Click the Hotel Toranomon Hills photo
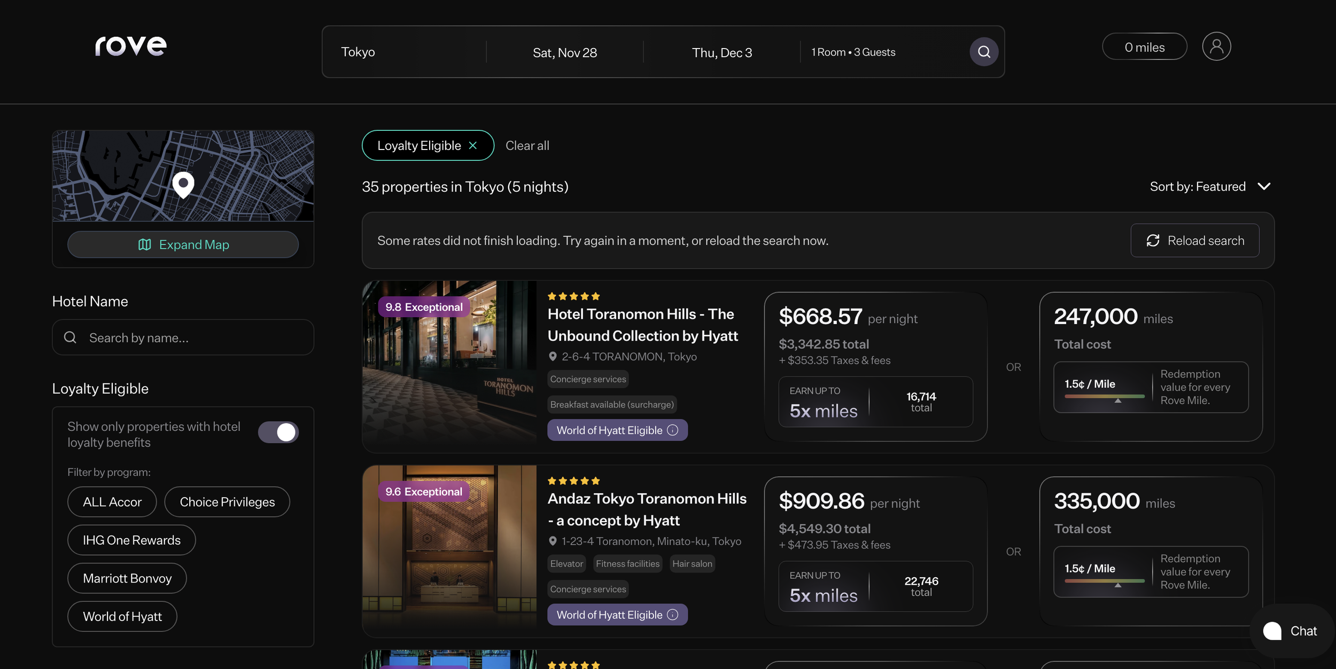 click(449, 367)
